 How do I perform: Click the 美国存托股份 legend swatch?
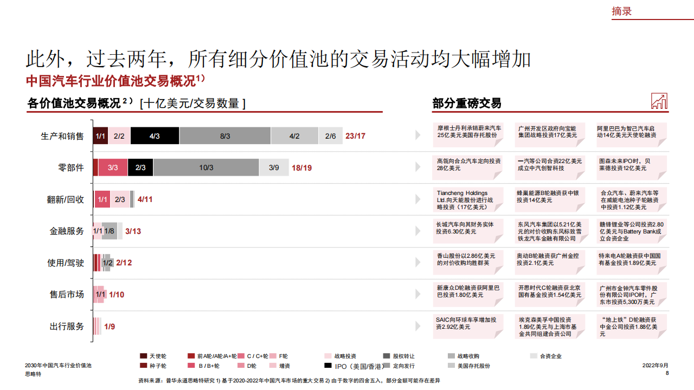(x=451, y=366)
